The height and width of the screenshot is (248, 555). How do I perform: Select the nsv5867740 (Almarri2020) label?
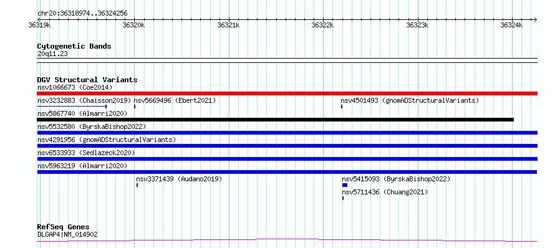[x=82, y=113]
